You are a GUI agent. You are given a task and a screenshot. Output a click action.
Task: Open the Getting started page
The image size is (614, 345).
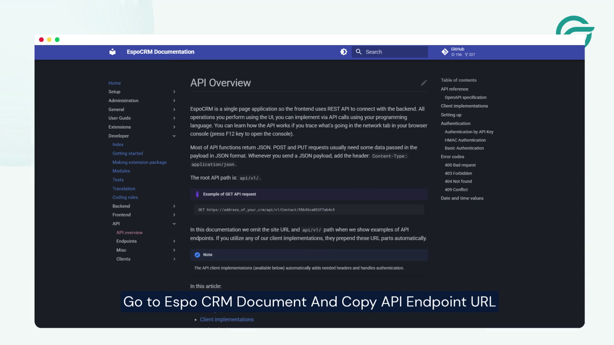click(128, 153)
